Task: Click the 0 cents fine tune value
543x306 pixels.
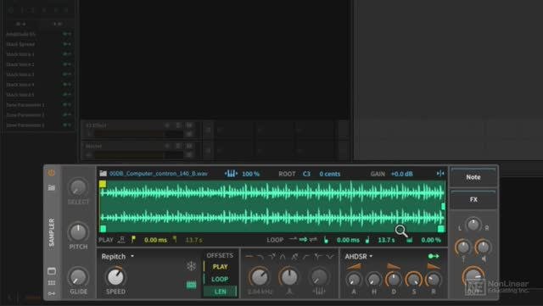Action: pos(330,174)
